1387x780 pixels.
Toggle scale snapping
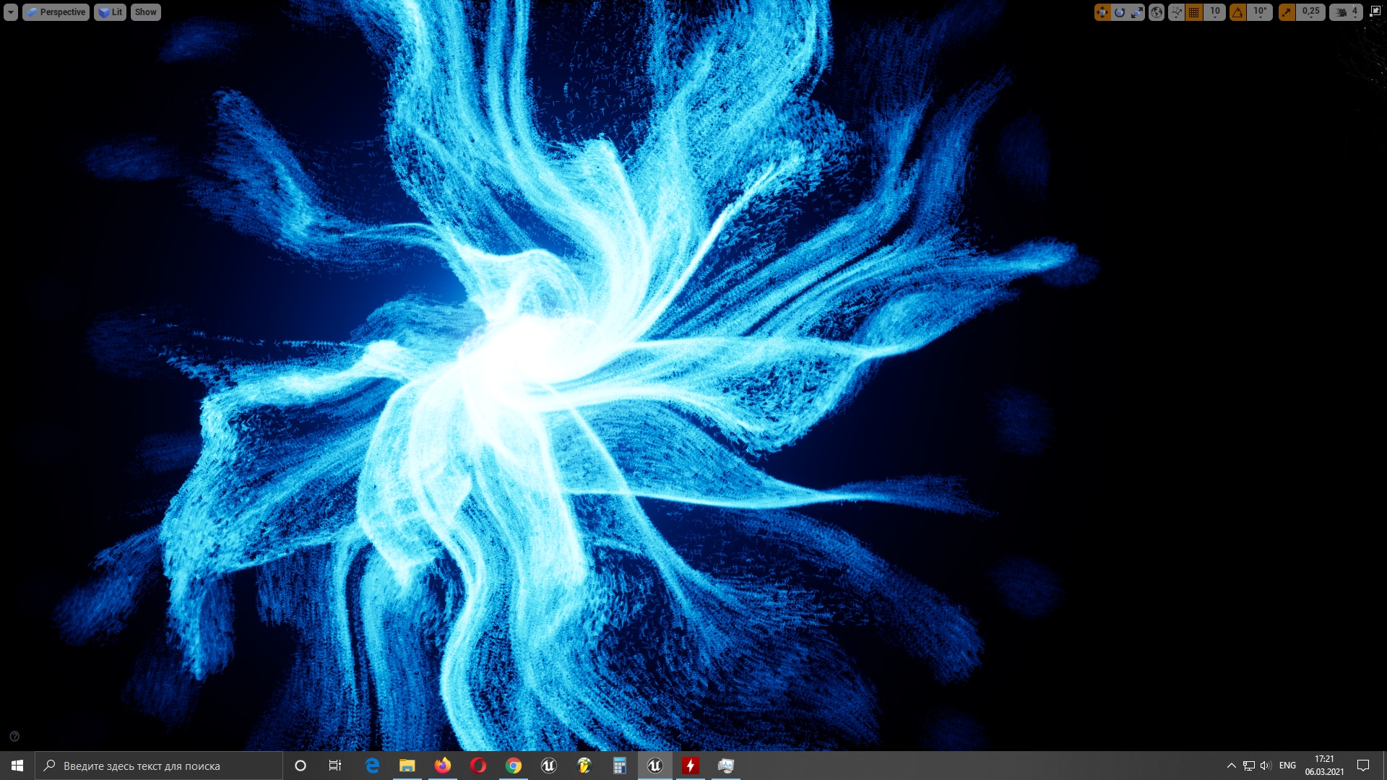point(1287,12)
